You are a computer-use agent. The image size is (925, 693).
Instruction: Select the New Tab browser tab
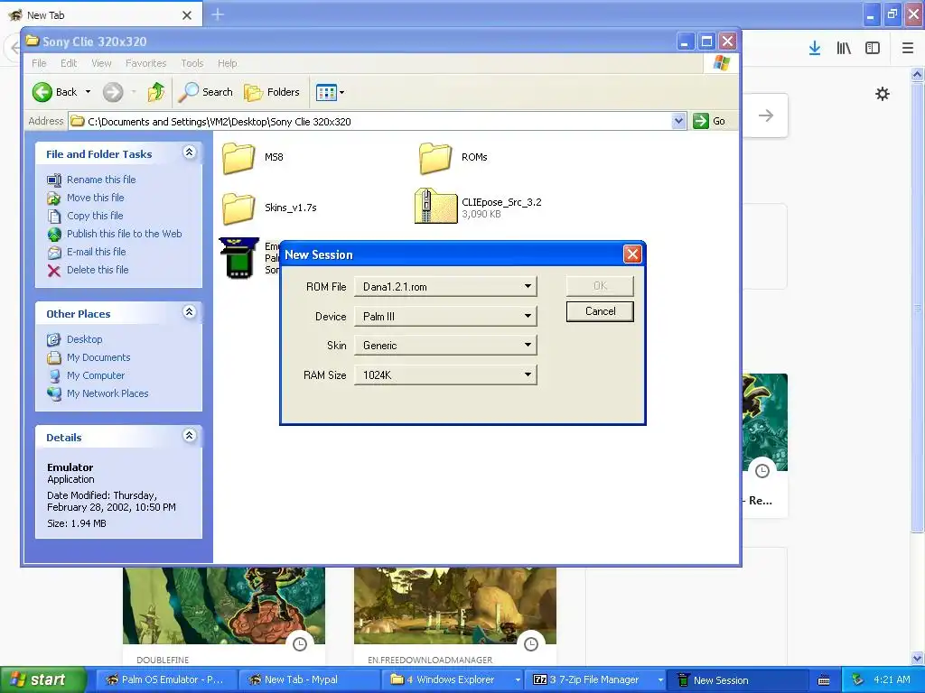click(101, 14)
